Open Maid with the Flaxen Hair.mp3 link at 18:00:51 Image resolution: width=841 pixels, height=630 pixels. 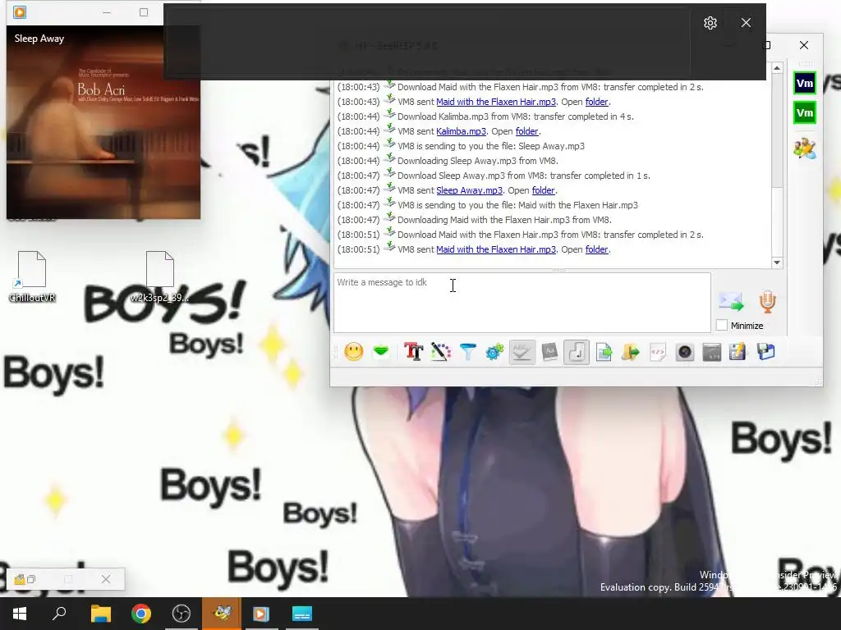[495, 249]
